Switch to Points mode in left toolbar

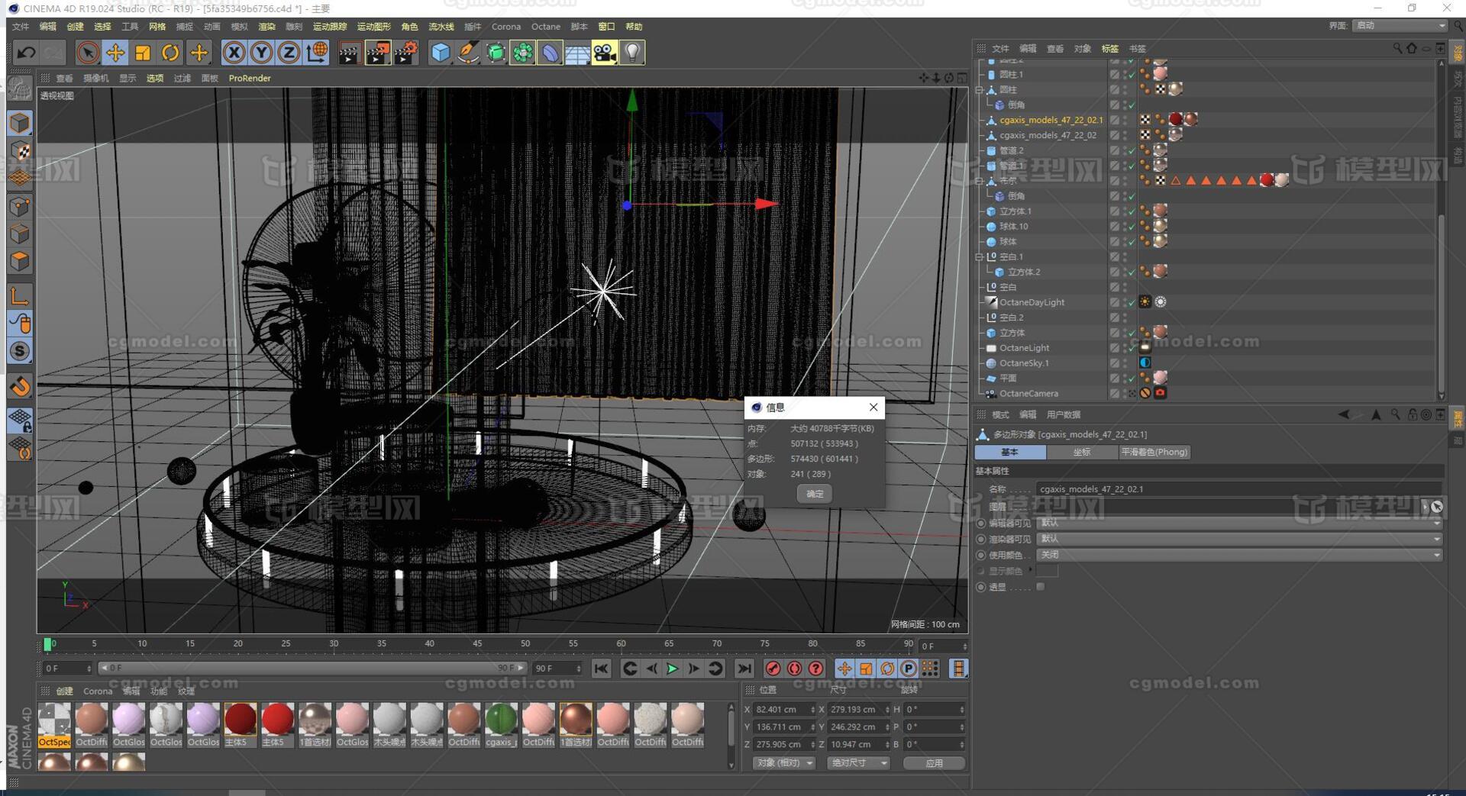pyautogui.click(x=20, y=207)
